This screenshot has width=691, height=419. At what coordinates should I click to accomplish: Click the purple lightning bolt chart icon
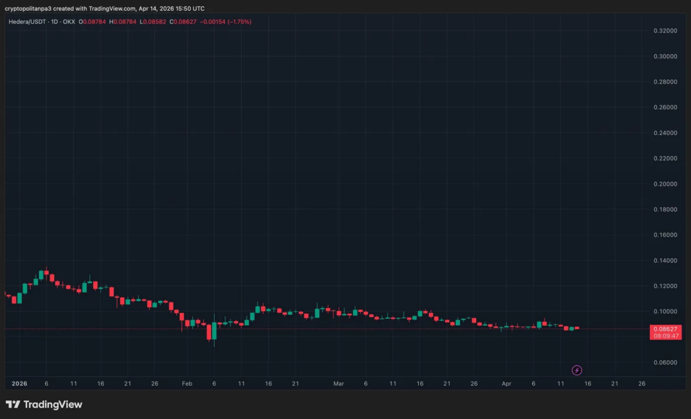(576, 370)
